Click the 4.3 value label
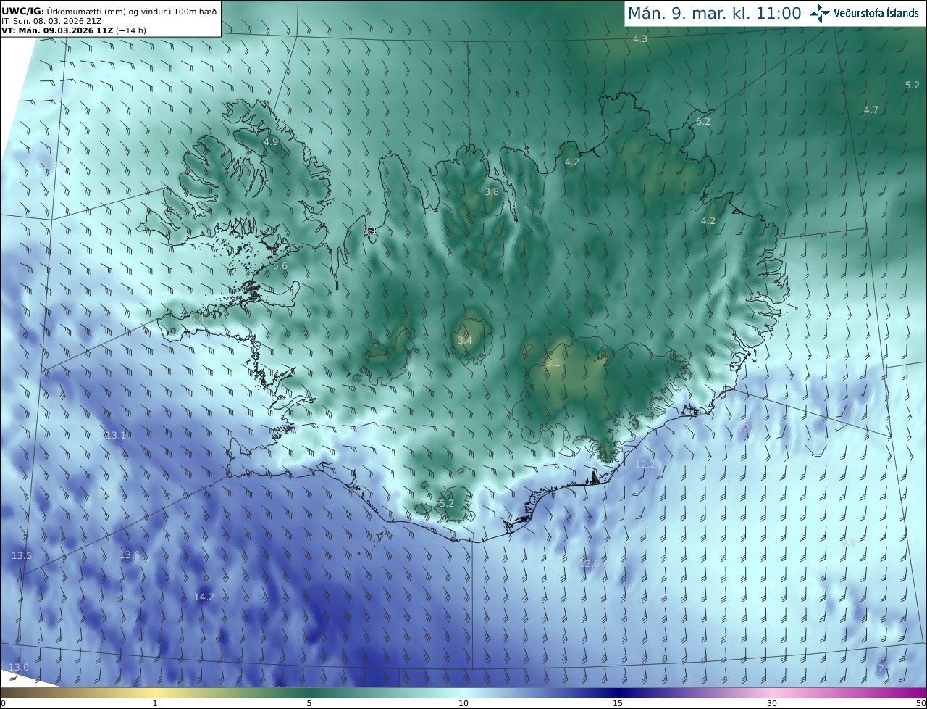Image resolution: width=927 pixels, height=709 pixels. [x=640, y=39]
